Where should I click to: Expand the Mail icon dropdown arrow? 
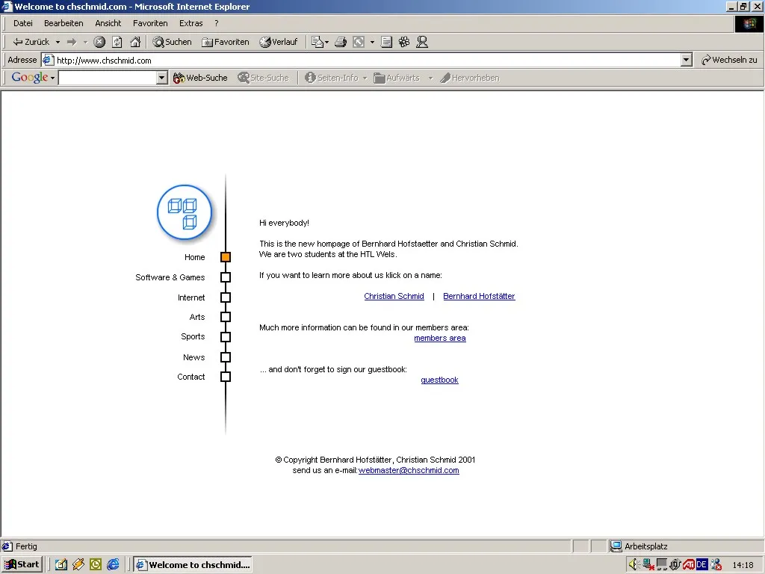326,42
